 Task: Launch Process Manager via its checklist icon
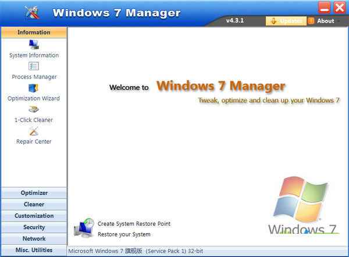click(x=34, y=66)
